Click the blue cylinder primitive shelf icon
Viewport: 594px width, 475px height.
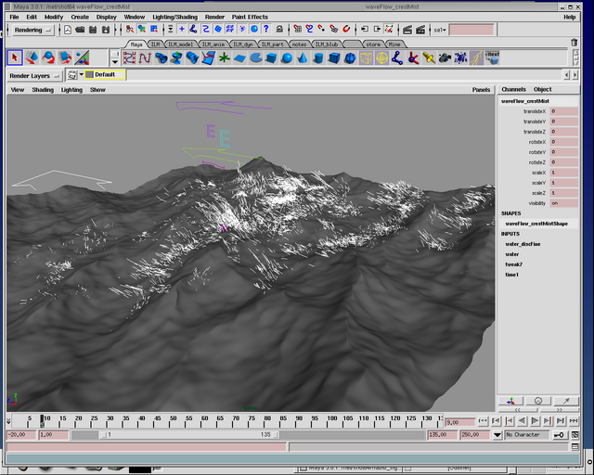318,58
